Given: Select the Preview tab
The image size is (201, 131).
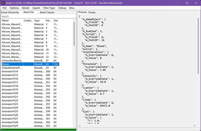Looking at the screenshot, I should click(83, 12).
